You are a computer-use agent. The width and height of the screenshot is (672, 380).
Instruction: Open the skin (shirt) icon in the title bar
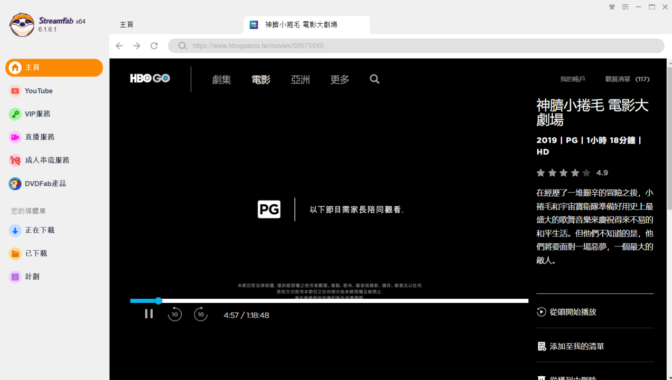612,7
